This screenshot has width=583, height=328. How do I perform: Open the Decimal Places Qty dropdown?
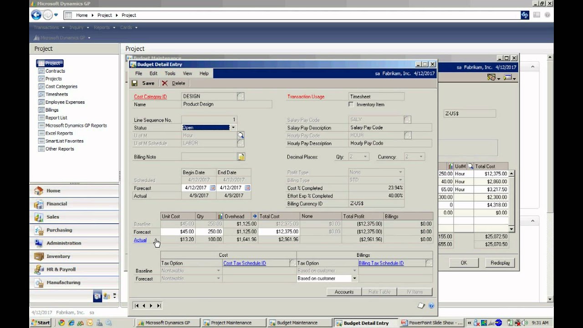point(365,157)
